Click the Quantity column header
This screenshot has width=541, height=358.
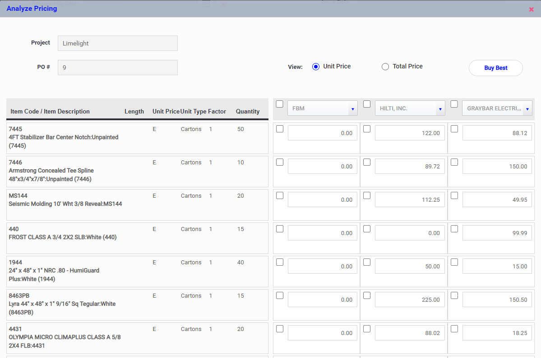[x=248, y=112]
